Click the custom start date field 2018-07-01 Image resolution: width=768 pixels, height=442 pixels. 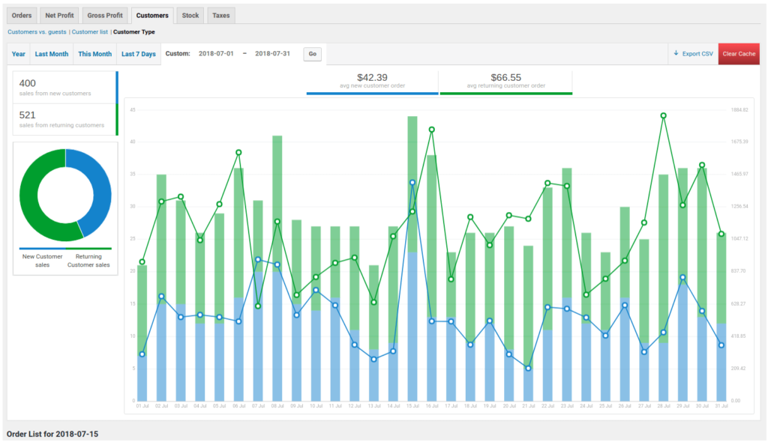click(x=216, y=54)
